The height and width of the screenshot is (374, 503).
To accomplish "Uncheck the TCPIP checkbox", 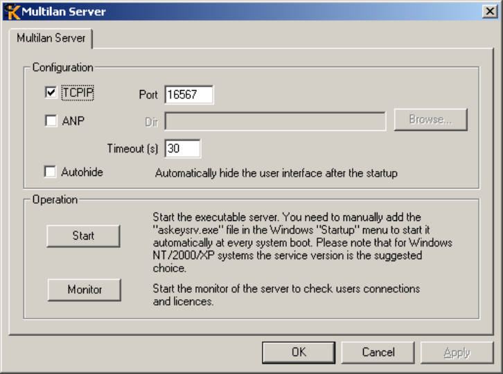I will pos(51,92).
